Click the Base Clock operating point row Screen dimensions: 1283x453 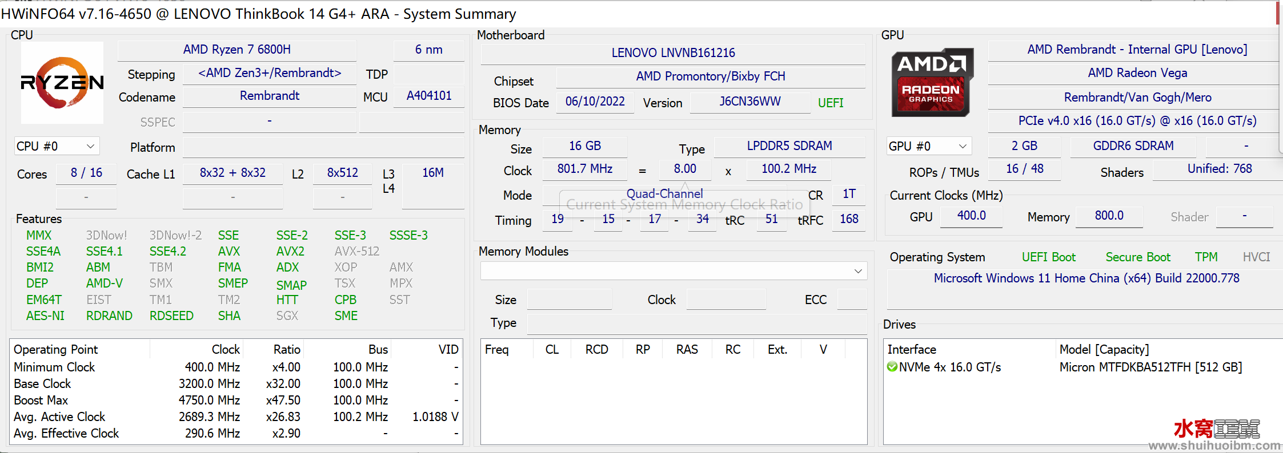(x=236, y=384)
